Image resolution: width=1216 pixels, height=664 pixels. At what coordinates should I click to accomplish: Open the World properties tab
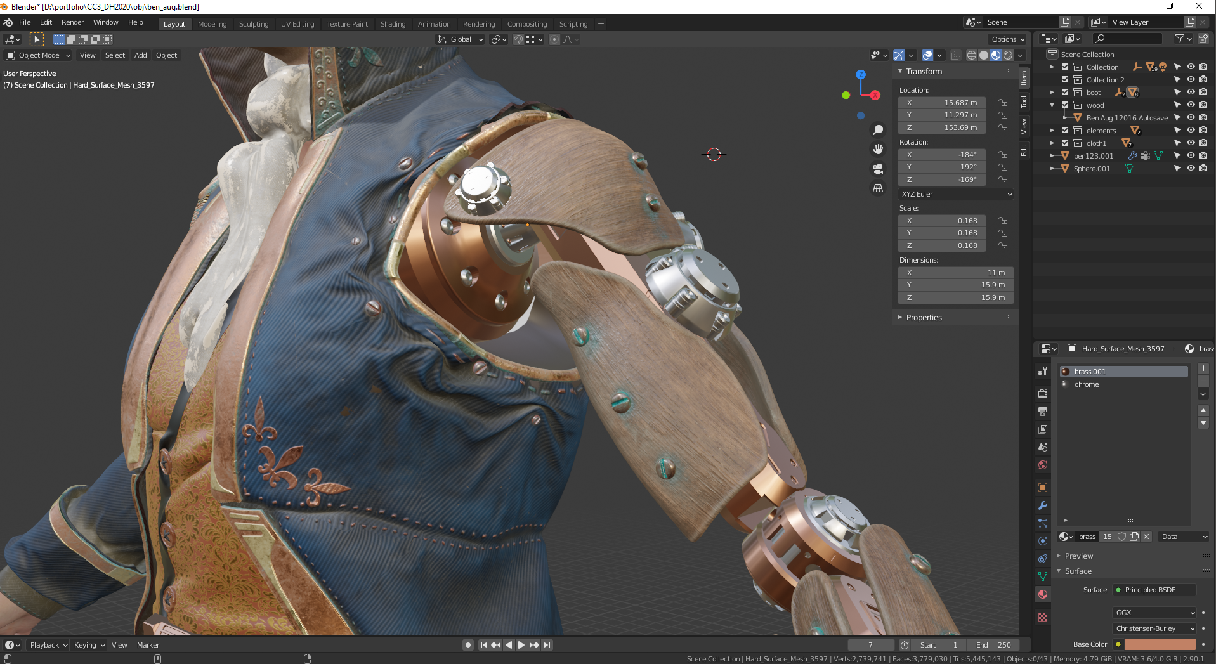pos(1043,465)
